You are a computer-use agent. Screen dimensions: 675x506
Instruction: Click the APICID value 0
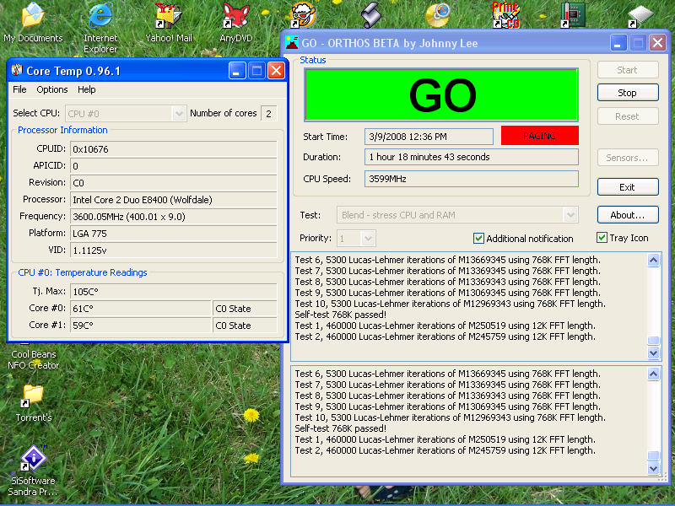174,166
